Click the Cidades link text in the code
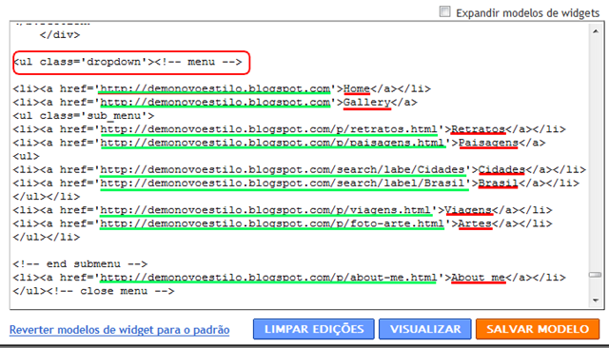This screenshot has width=609, height=348. point(501,169)
